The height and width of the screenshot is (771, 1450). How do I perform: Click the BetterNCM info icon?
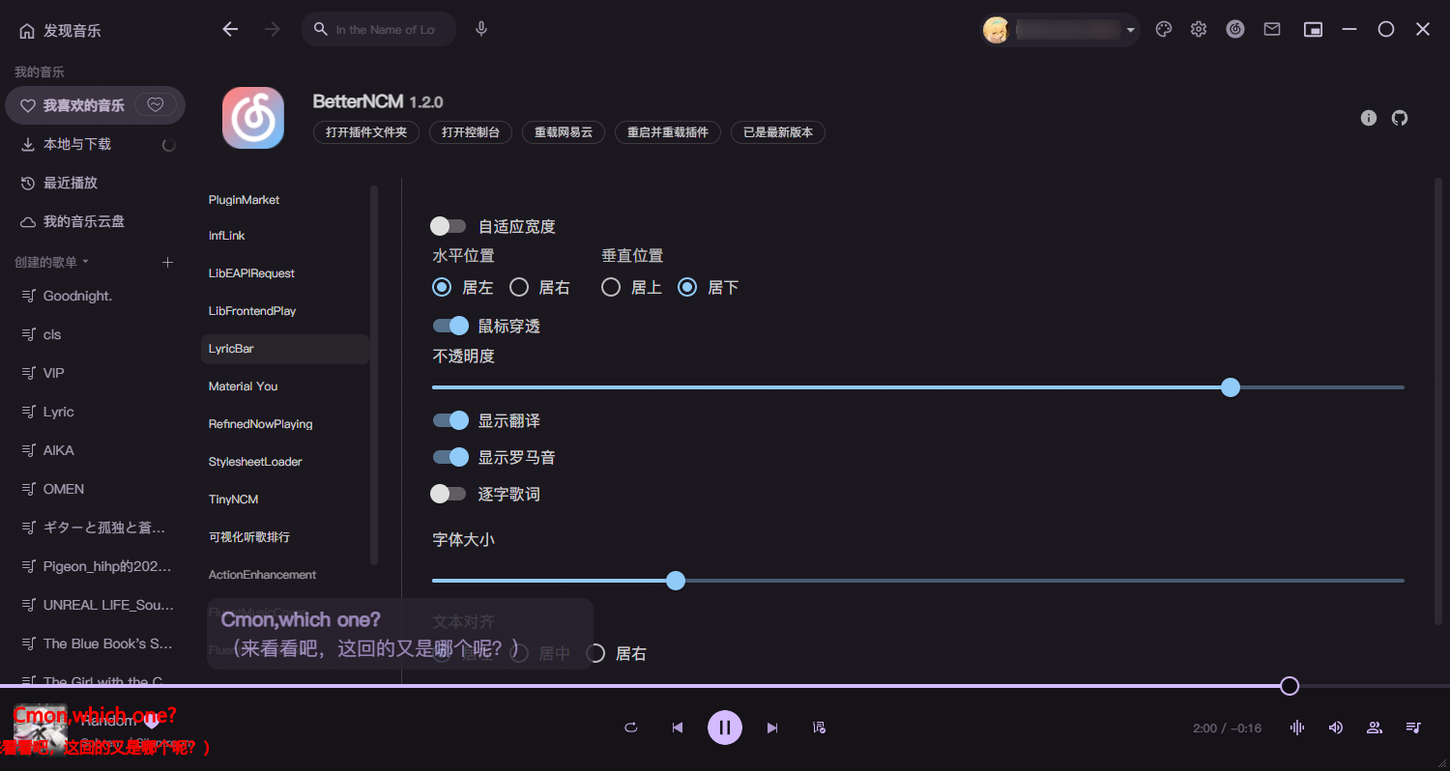[1368, 117]
